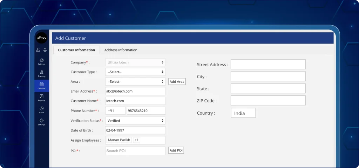
Task: Open Settings gear at sidebar bottom
Action: point(42,121)
